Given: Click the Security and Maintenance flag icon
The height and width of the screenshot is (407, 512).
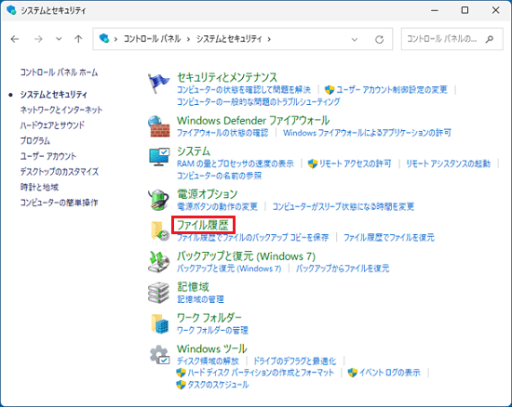Looking at the screenshot, I should tap(158, 84).
